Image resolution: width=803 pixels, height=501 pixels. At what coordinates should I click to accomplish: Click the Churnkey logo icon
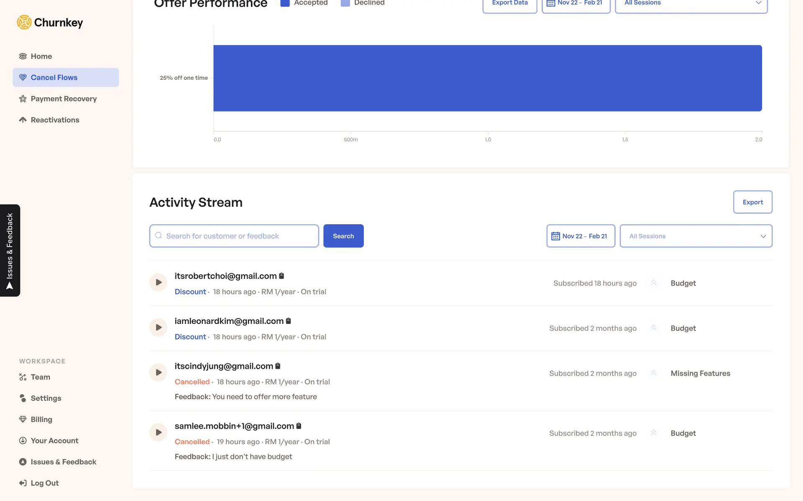coord(24,22)
